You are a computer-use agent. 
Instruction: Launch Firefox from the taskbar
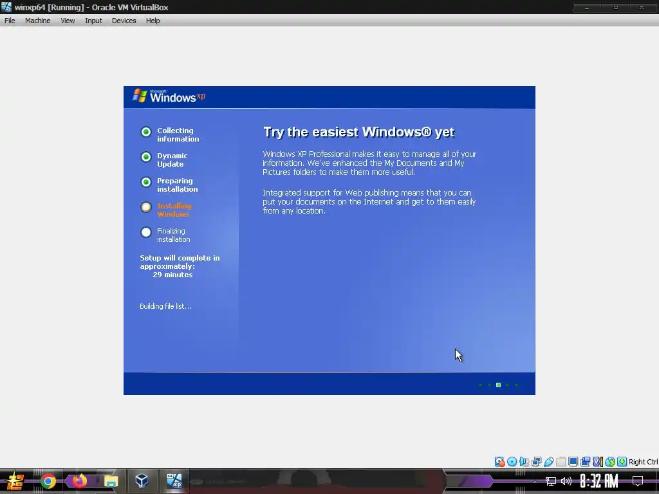(79, 481)
